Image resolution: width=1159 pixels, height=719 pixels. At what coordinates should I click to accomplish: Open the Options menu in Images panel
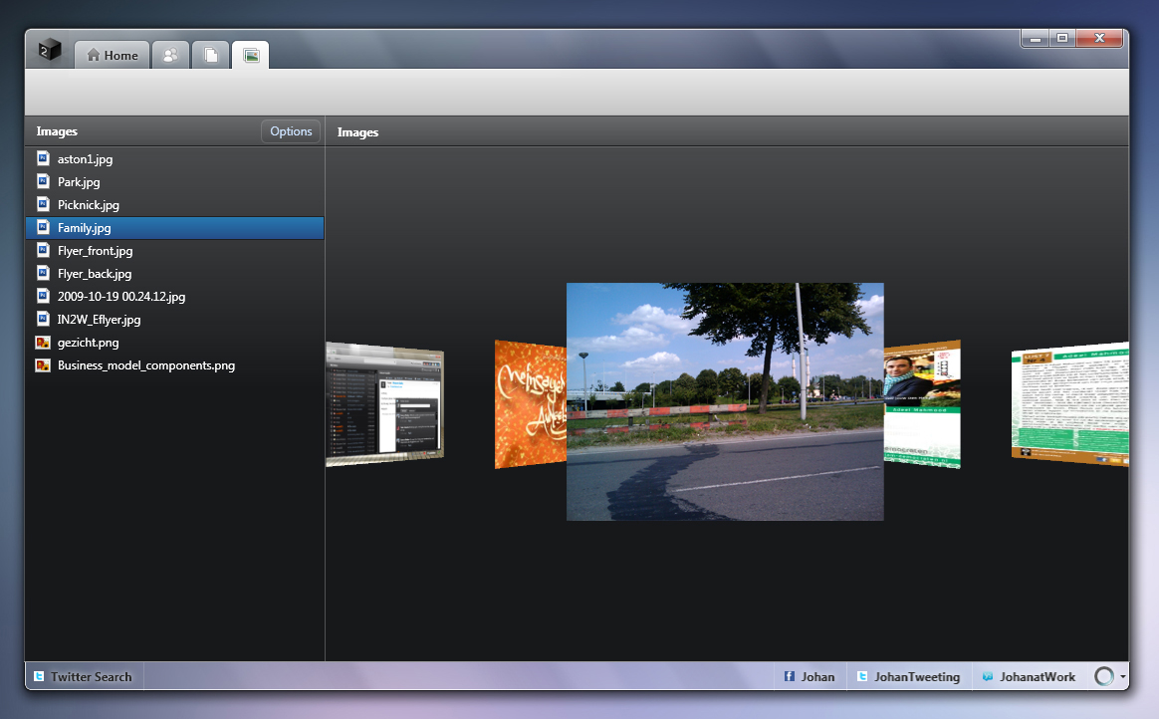point(291,131)
